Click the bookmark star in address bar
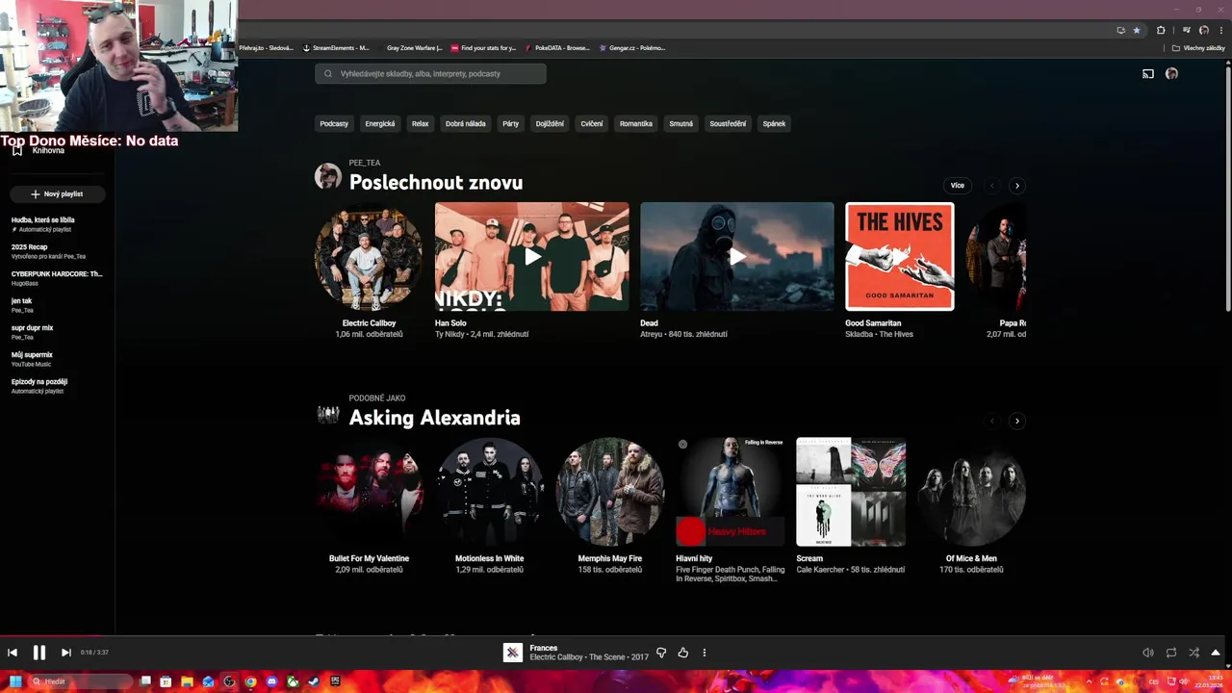Image resolution: width=1232 pixels, height=693 pixels. click(x=1137, y=30)
